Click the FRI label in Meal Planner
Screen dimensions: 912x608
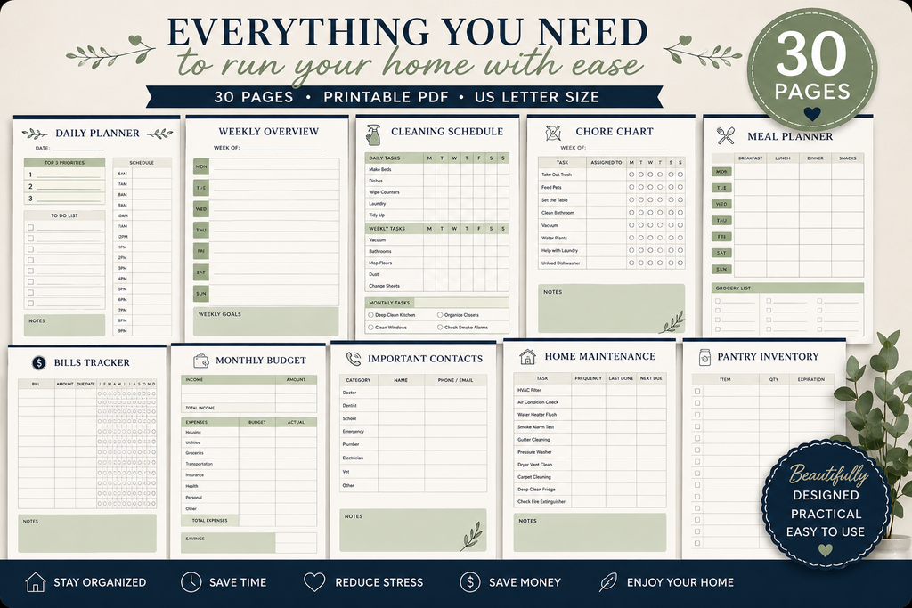click(x=721, y=237)
